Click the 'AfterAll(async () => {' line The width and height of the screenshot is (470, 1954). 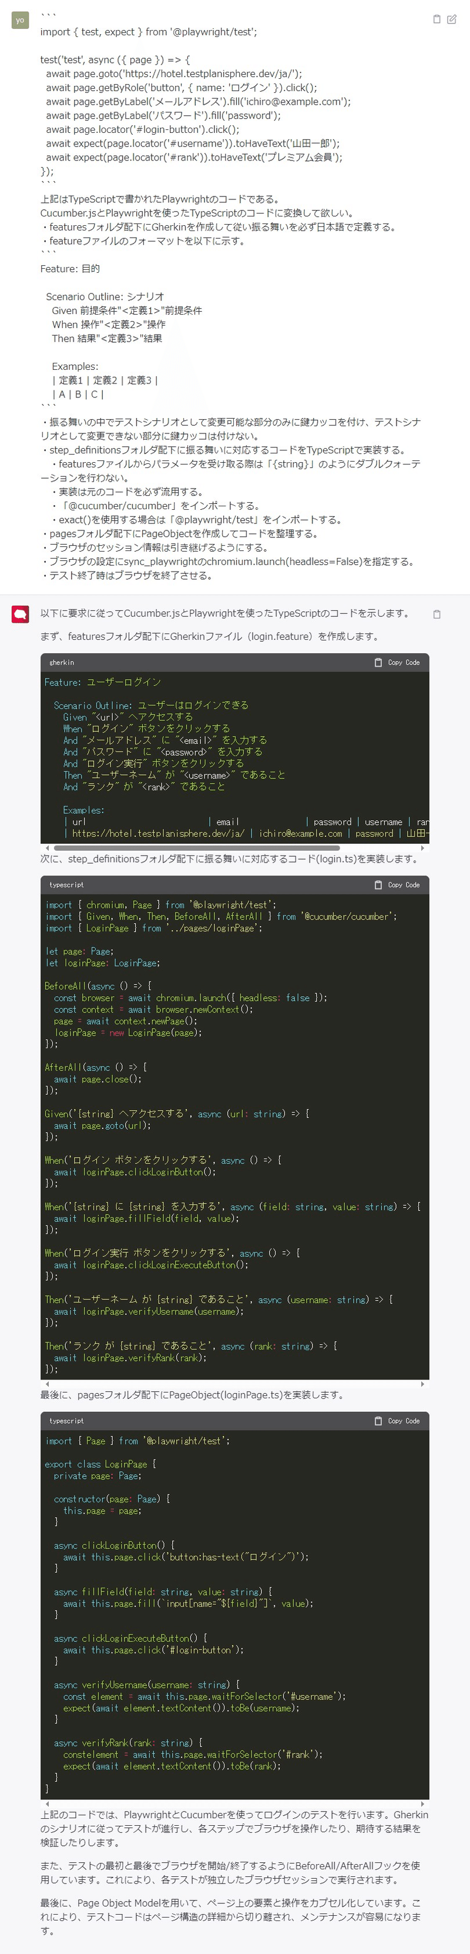(x=96, y=1067)
